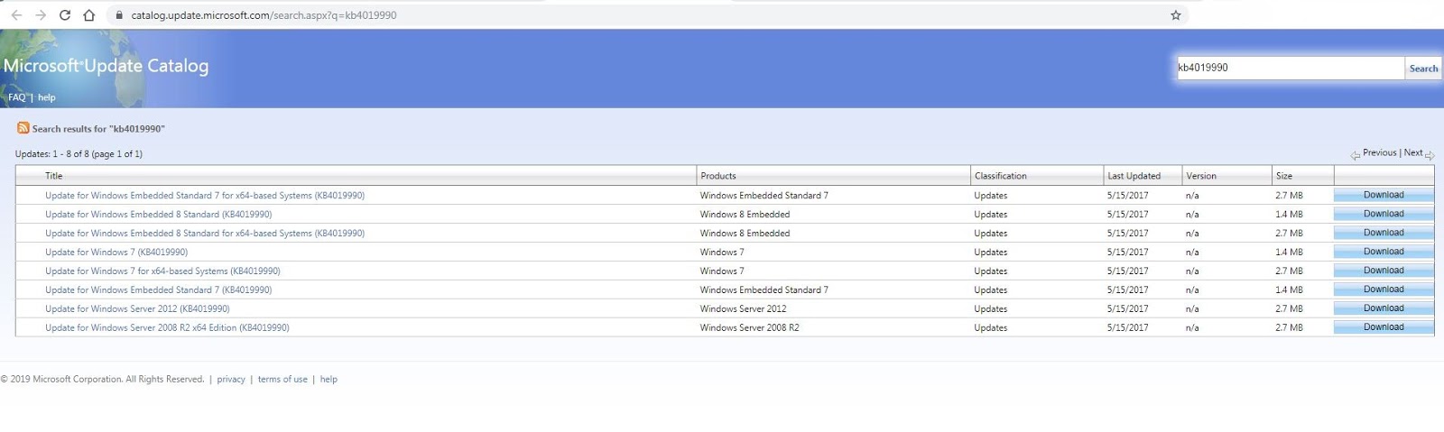Sort by Last Updated column header
1444x432 pixels.
(x=1134, y=176)
